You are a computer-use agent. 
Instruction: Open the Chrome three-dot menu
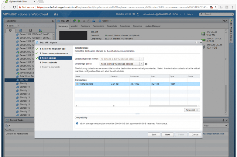pos(232,7)
